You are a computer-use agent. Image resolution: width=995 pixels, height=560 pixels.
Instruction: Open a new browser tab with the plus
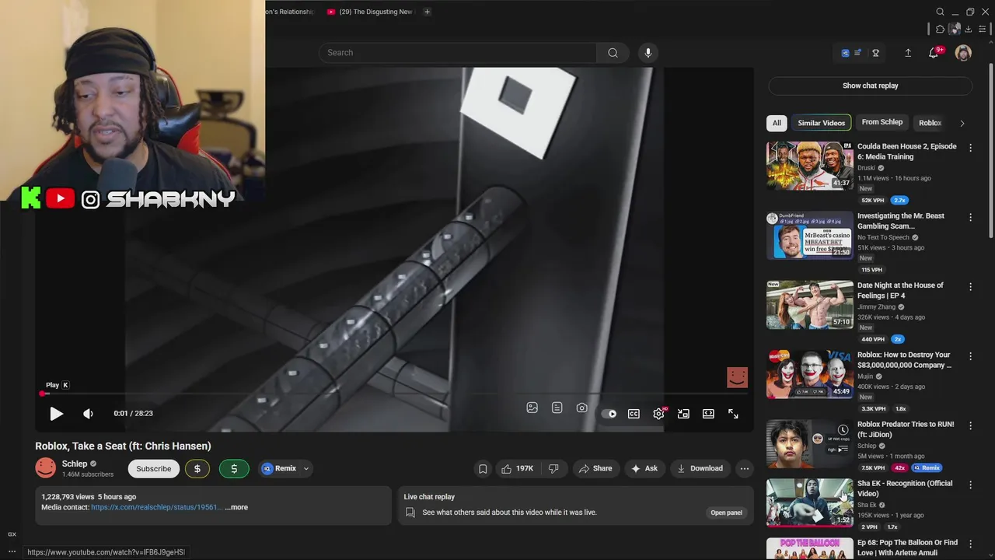pos(427,12)
